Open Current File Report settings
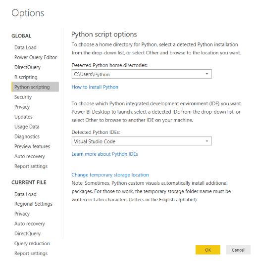Image resolution: width=254 pixels, height=262 pixels. pyautogui.click(x=31, y=253)
